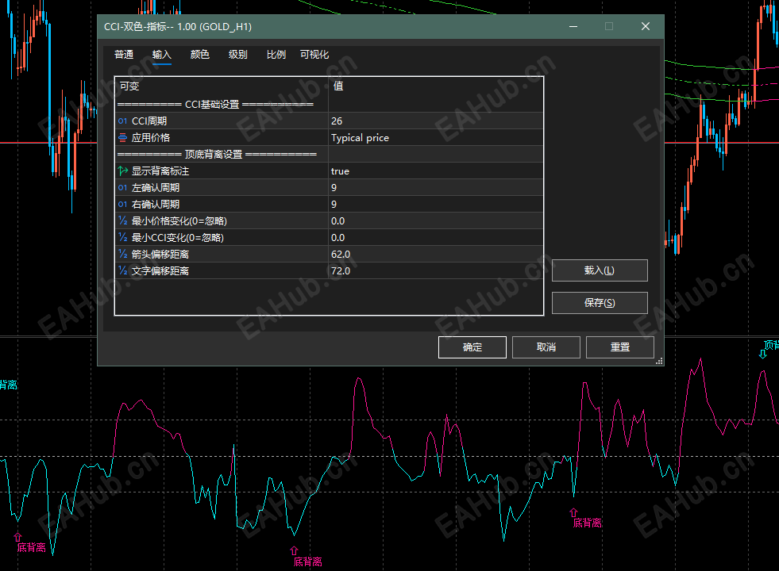Click the 取消 button
The height and width of the screenshot is (571, 779).
pyautogui.click(x=546, y=347)
